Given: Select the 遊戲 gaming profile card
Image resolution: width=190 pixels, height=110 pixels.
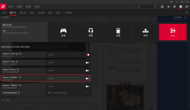Looking at the screenshot, I should 63,32.
